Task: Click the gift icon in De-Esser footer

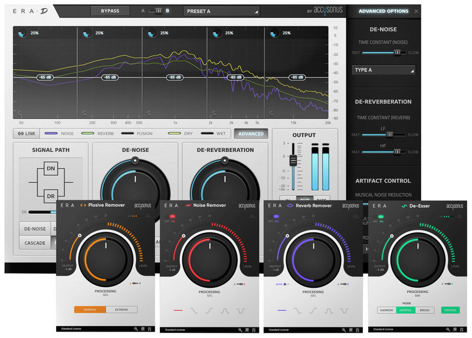Action: click(x=461, y=330)
